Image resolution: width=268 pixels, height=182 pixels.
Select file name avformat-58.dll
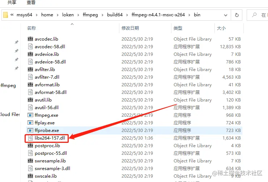coord(51,92)
